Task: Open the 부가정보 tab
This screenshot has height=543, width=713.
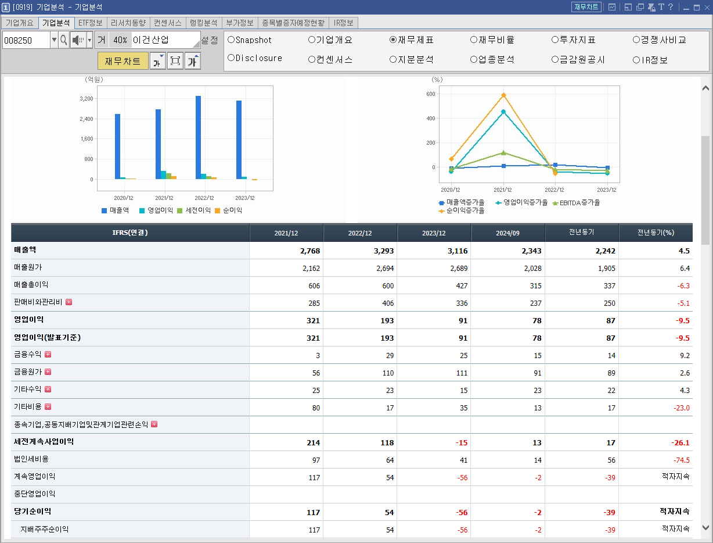Action: 240,23
